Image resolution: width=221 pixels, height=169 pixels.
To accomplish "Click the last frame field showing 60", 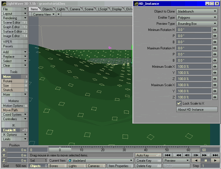I will point(210,150).
